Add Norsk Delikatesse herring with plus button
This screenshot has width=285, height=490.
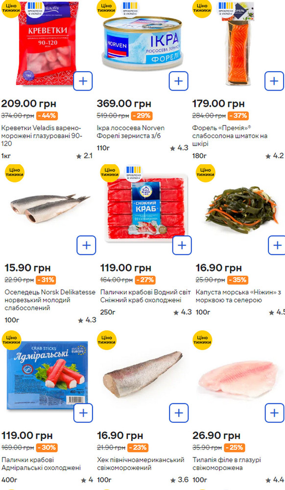click(x=86, y=245)
